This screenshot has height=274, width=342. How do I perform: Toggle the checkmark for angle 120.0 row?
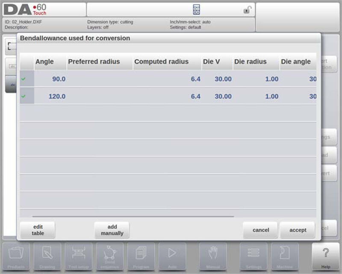[24, 96]
